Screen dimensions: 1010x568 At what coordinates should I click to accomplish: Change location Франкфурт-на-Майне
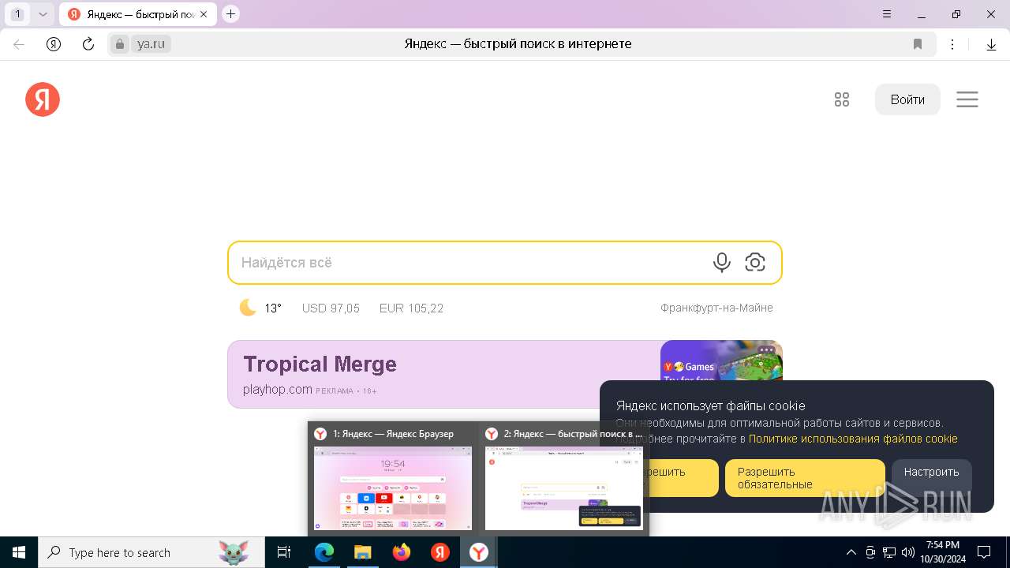(x=716, y=308)
